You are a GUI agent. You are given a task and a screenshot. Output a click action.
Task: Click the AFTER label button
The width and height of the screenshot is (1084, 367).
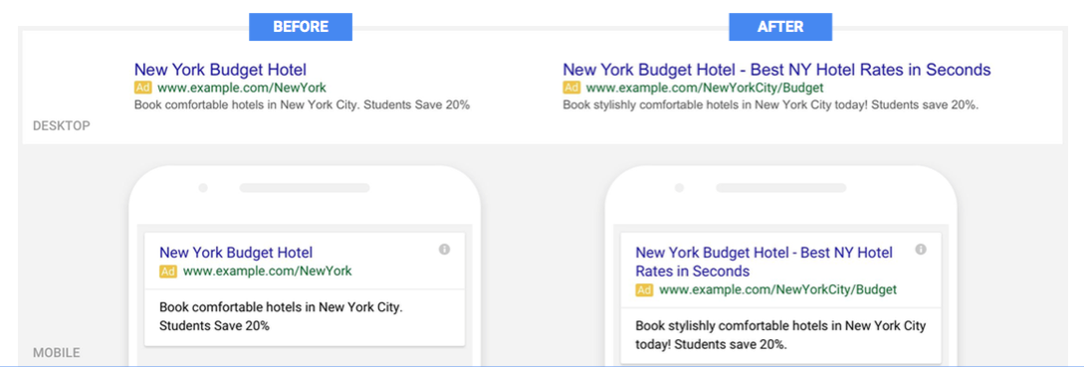pyautogui.click(x=779, y=27)
